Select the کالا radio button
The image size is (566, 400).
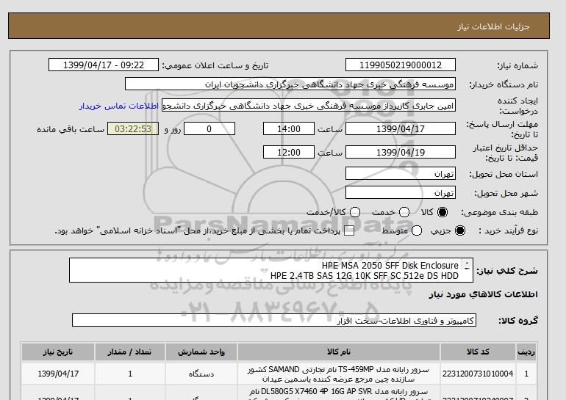pyautogui.click(x=443, y=212)
